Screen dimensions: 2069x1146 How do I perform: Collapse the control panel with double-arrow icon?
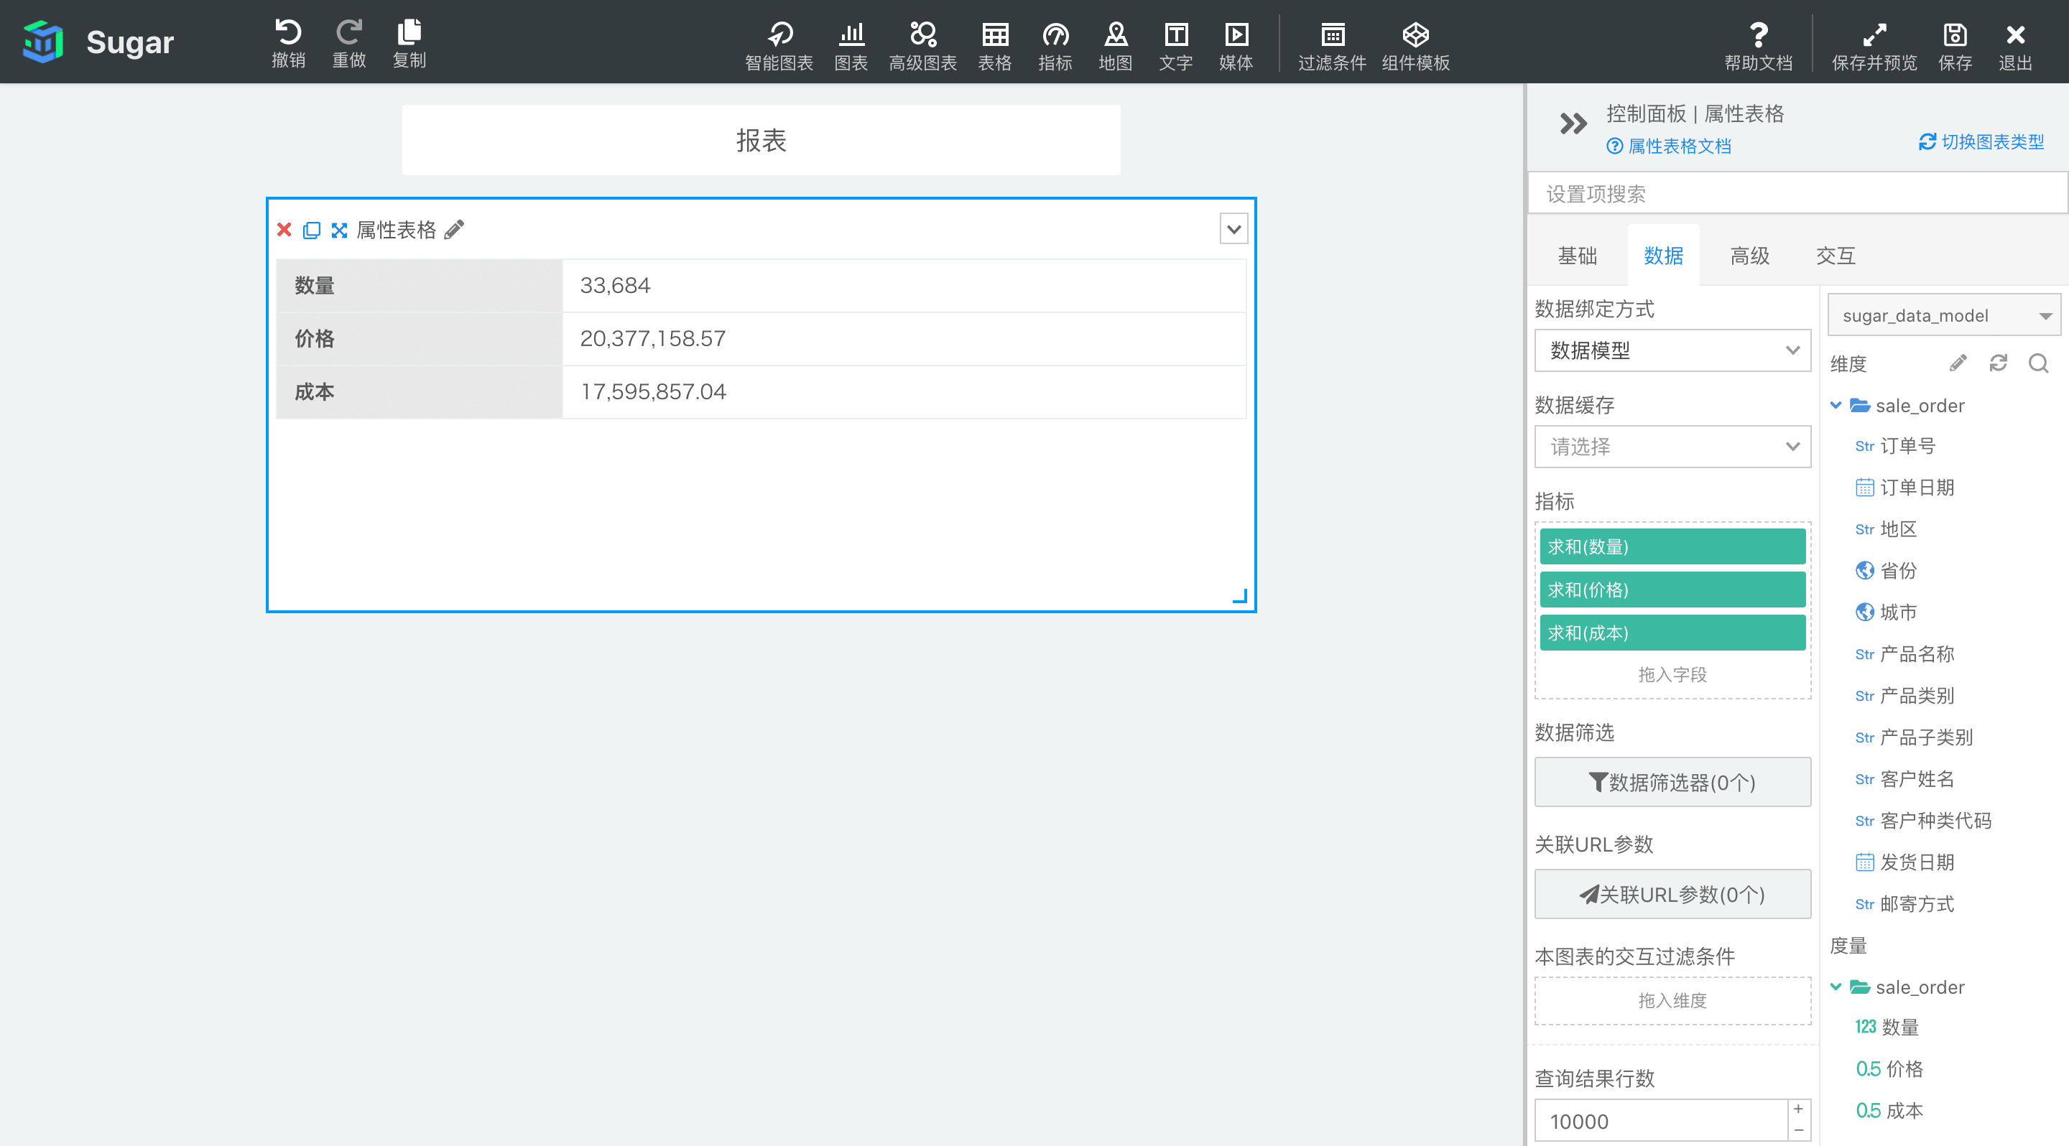pyautogui.click(x=1573, y=124)
